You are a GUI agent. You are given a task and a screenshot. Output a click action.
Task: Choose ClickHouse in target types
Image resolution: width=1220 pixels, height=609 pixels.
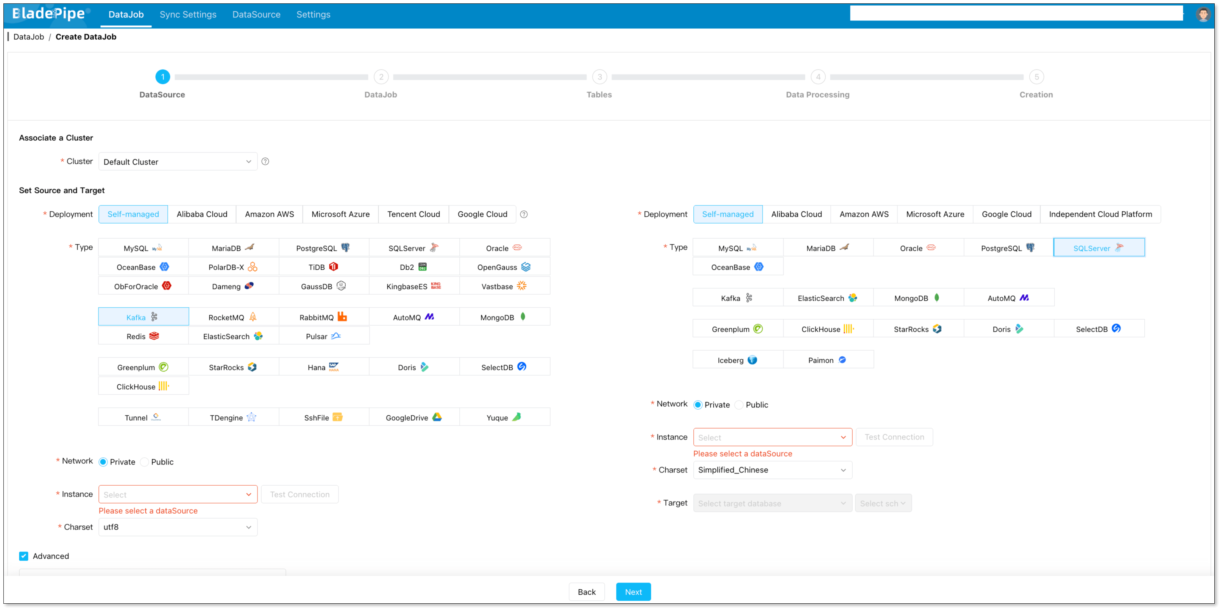click(828, 329)
